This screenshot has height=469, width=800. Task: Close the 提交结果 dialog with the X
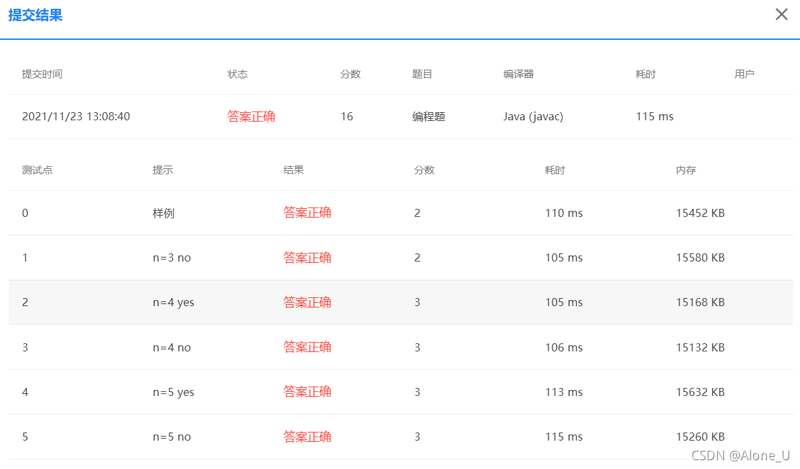[781, 14]
